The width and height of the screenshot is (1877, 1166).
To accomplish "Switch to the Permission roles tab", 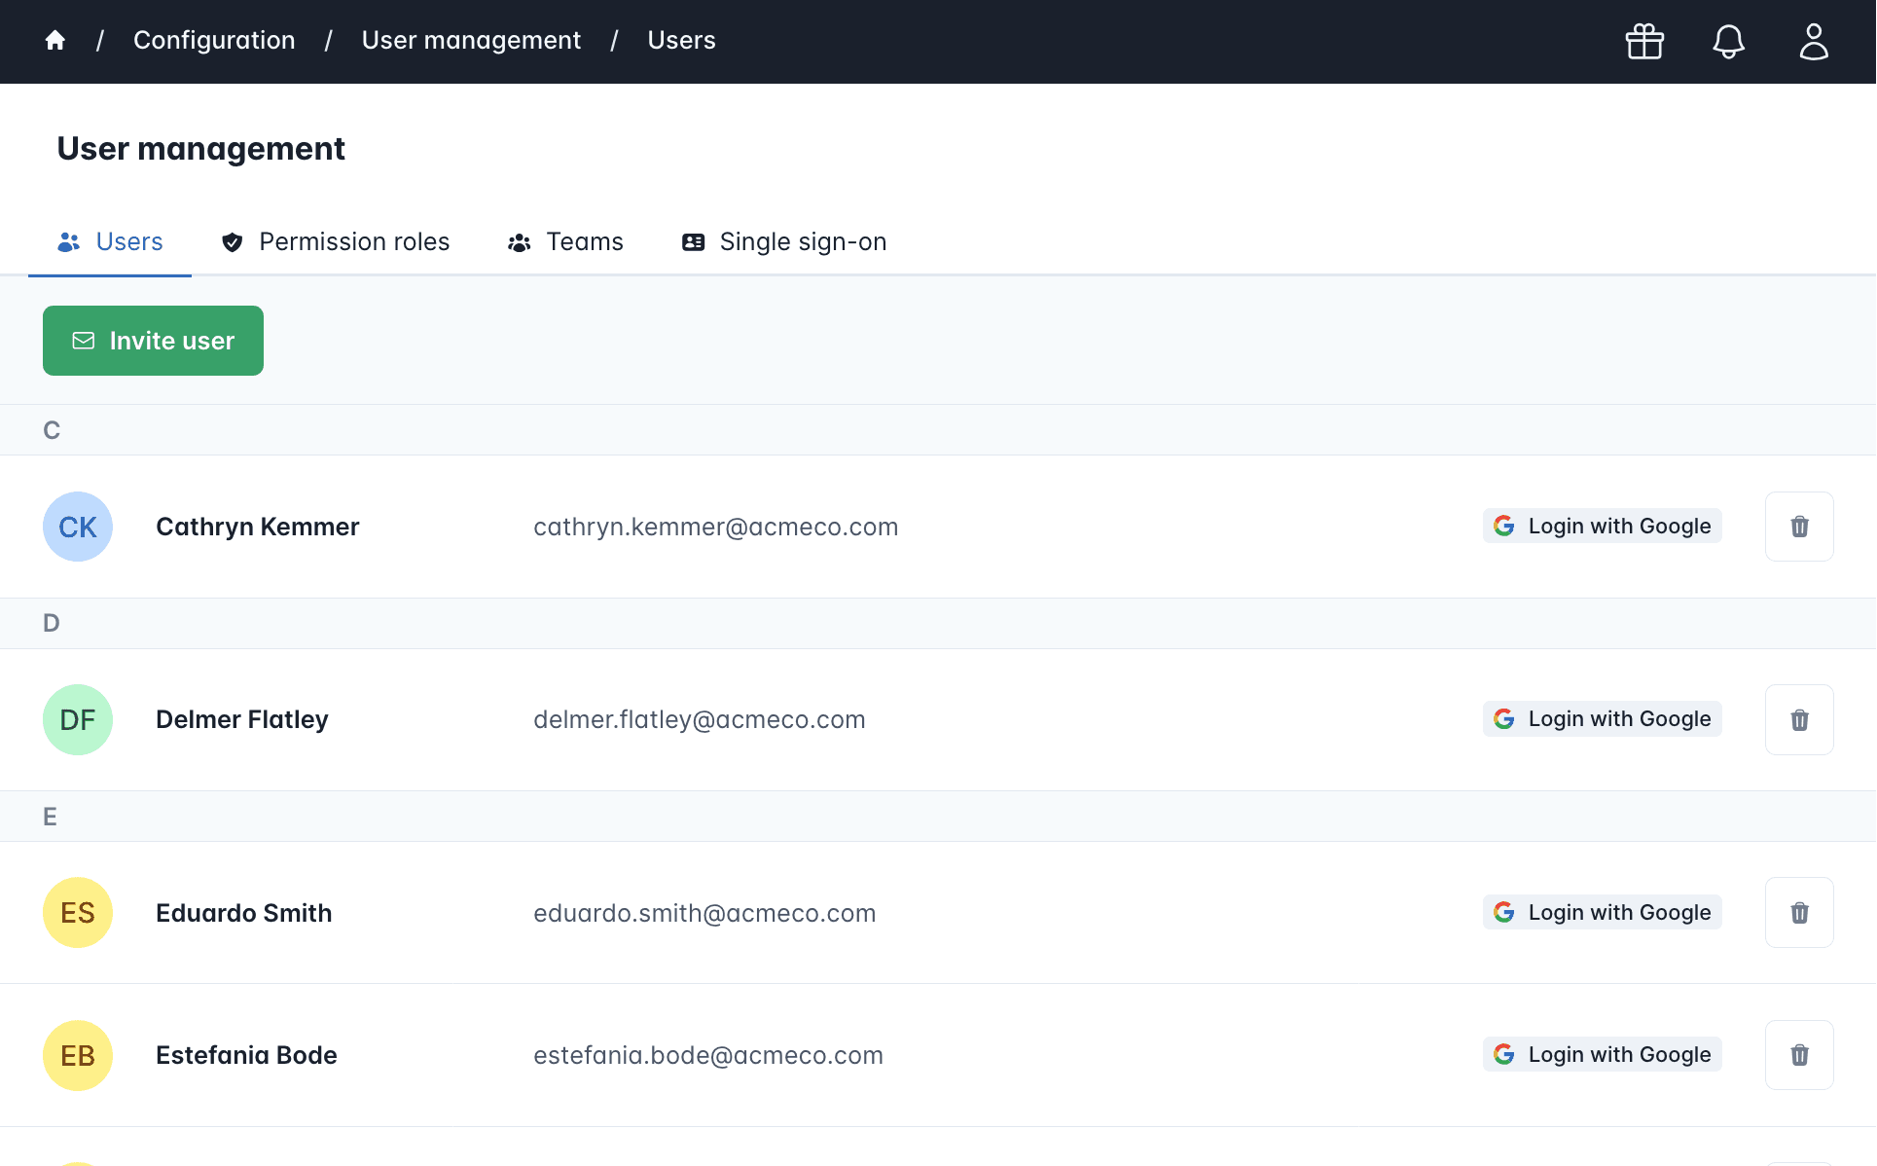I will tap(336, 241).
